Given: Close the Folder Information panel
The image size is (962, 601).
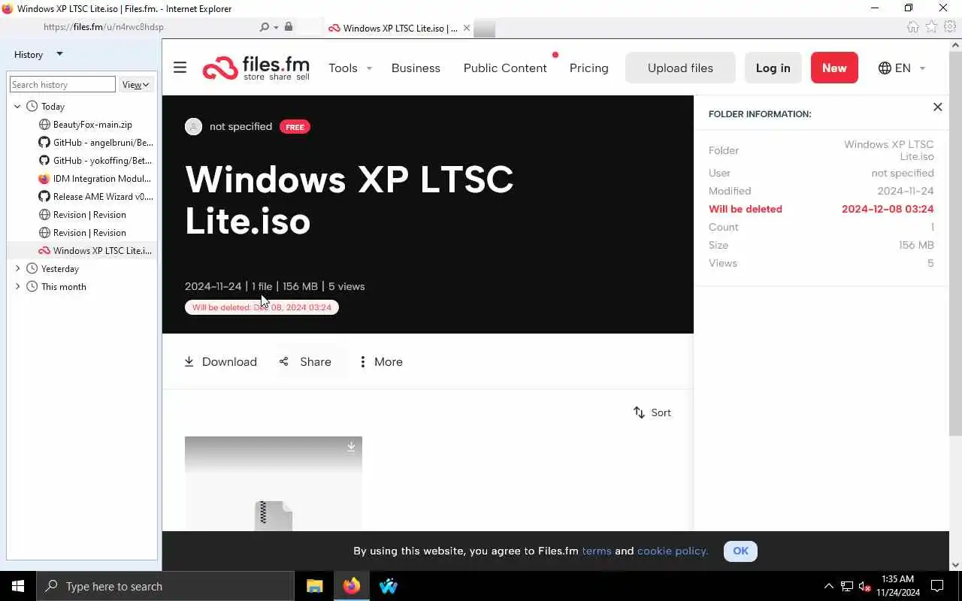Looking at the screenshot, I should point(937,107).
